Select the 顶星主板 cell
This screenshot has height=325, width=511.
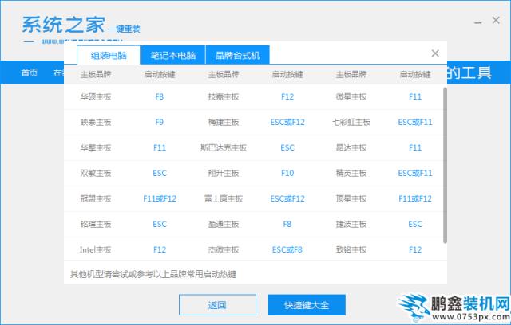click(x=351, y=198)
